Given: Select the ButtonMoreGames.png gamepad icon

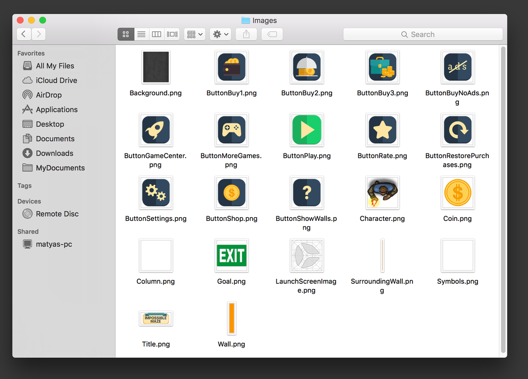Looking at the screenshot, I should point(232,130).
